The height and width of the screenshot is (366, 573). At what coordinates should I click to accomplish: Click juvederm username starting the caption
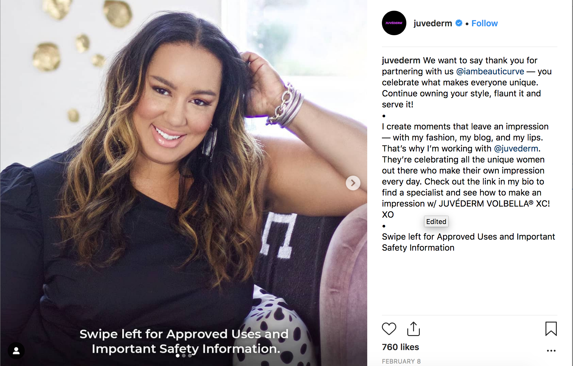pos(401,60)
